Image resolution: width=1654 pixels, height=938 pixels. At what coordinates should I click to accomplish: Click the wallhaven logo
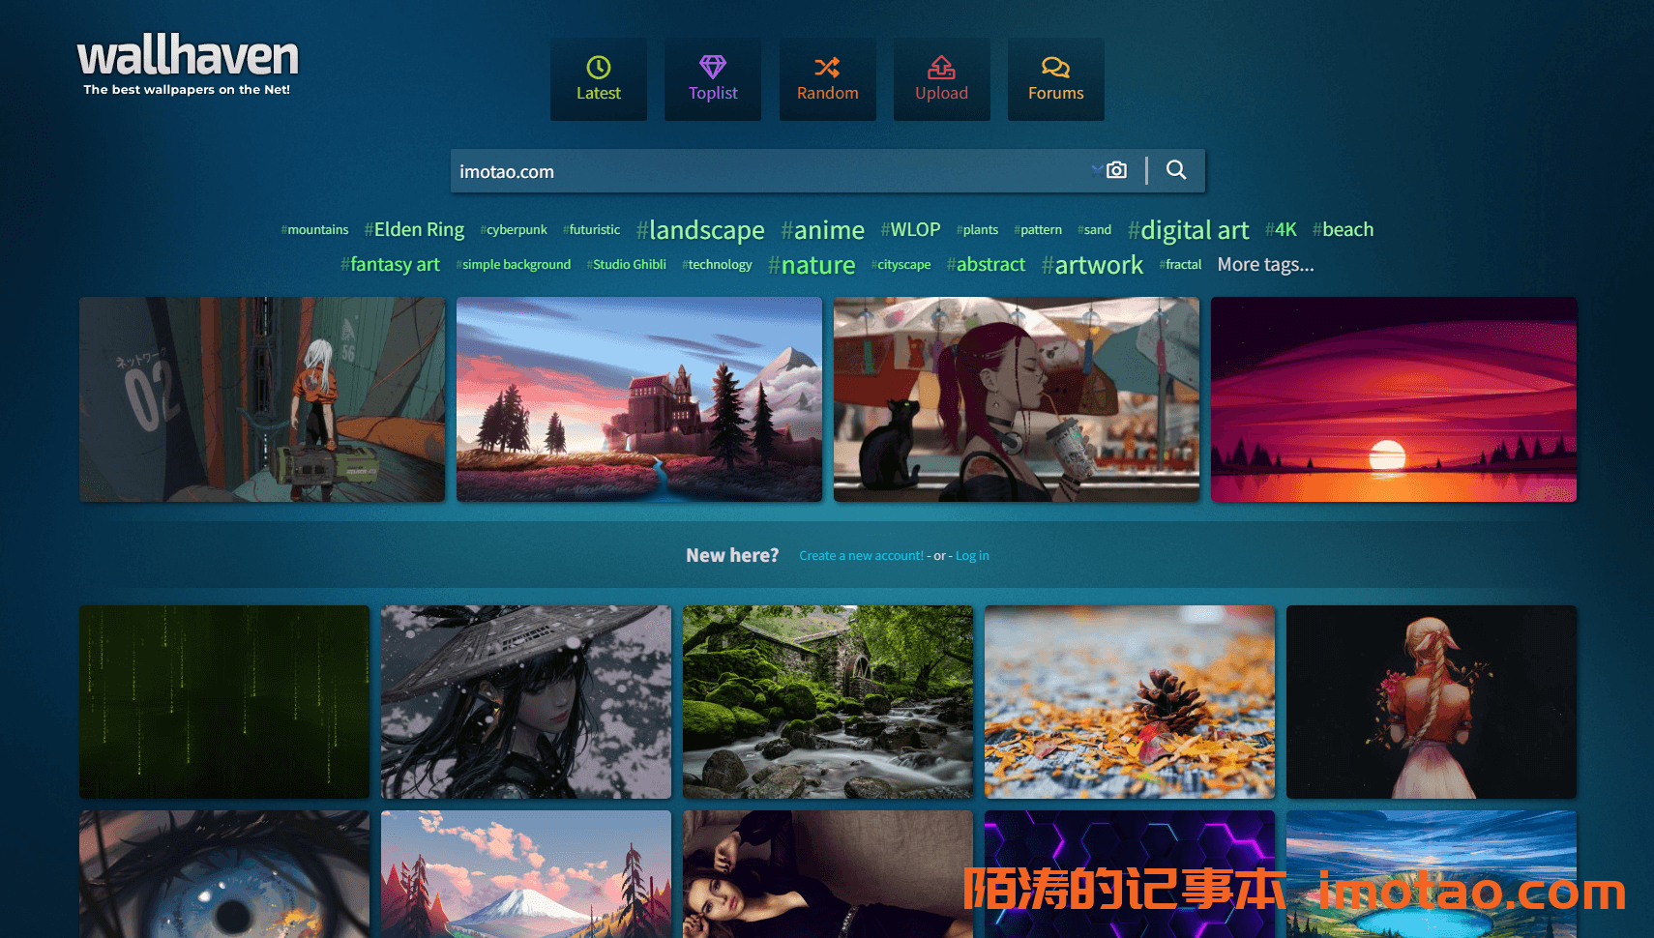tap(188, 57)
